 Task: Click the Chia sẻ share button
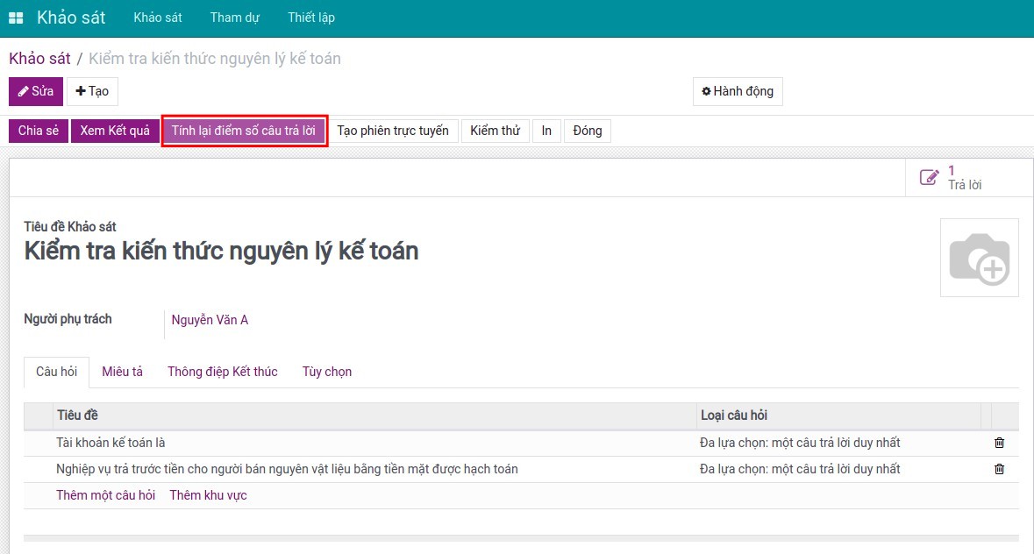click(x=38, y=131)
